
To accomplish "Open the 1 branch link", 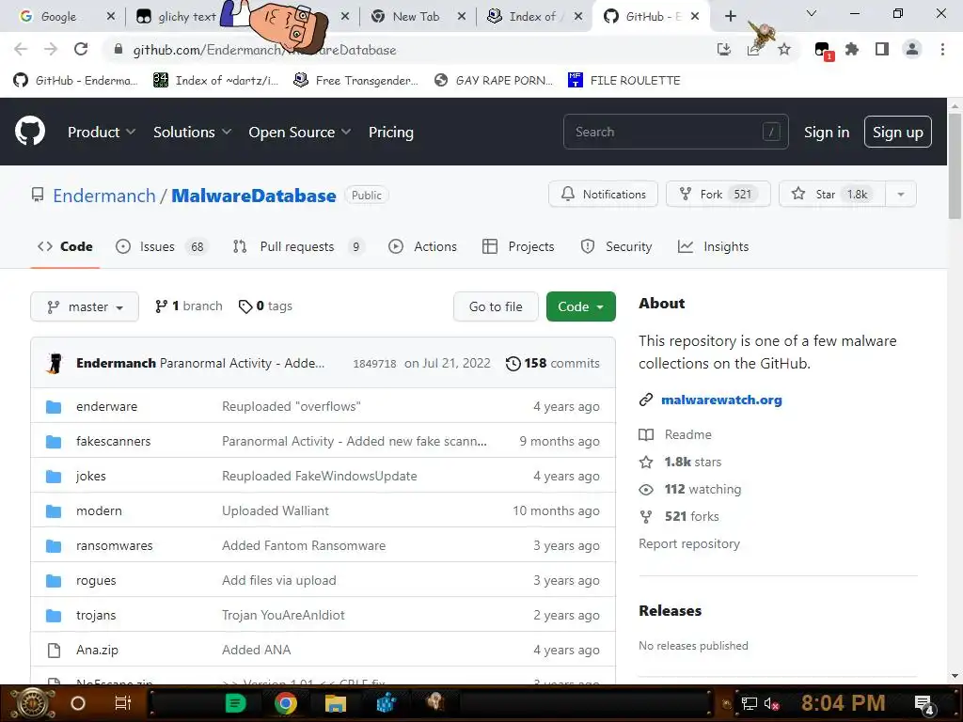I will (x=189, y=306).
